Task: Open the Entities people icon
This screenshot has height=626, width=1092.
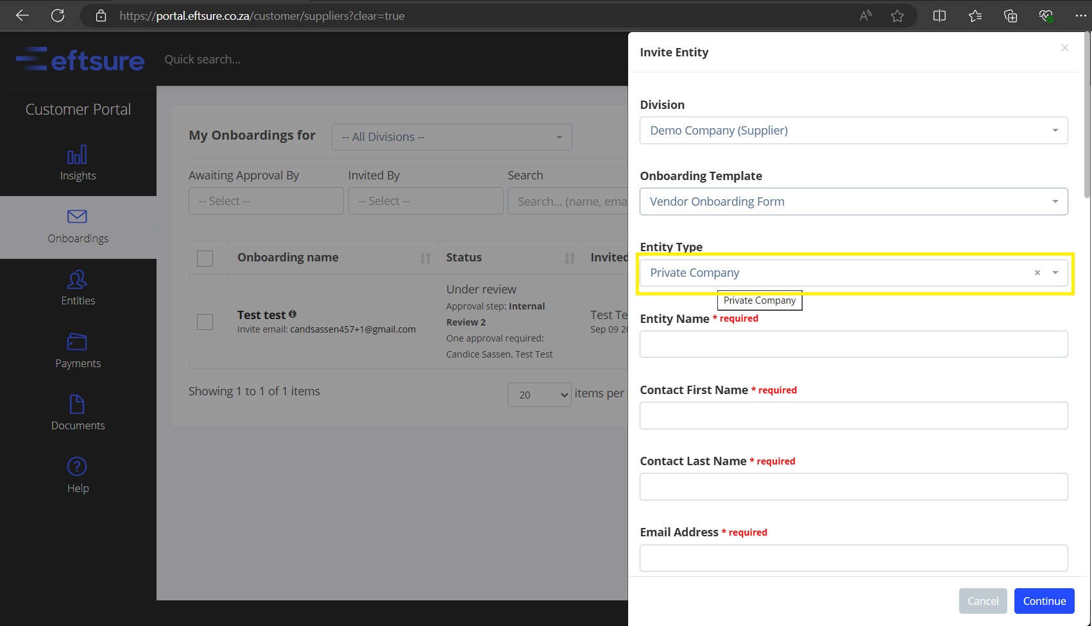Action: point(77,279)
